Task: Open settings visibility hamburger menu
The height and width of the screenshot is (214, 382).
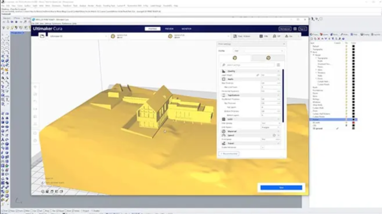Action: 278,65
